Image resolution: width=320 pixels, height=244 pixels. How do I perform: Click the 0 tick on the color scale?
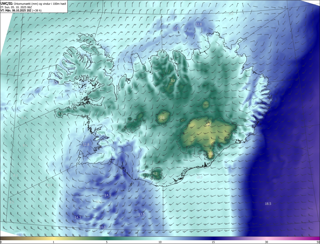pos(1,242)
